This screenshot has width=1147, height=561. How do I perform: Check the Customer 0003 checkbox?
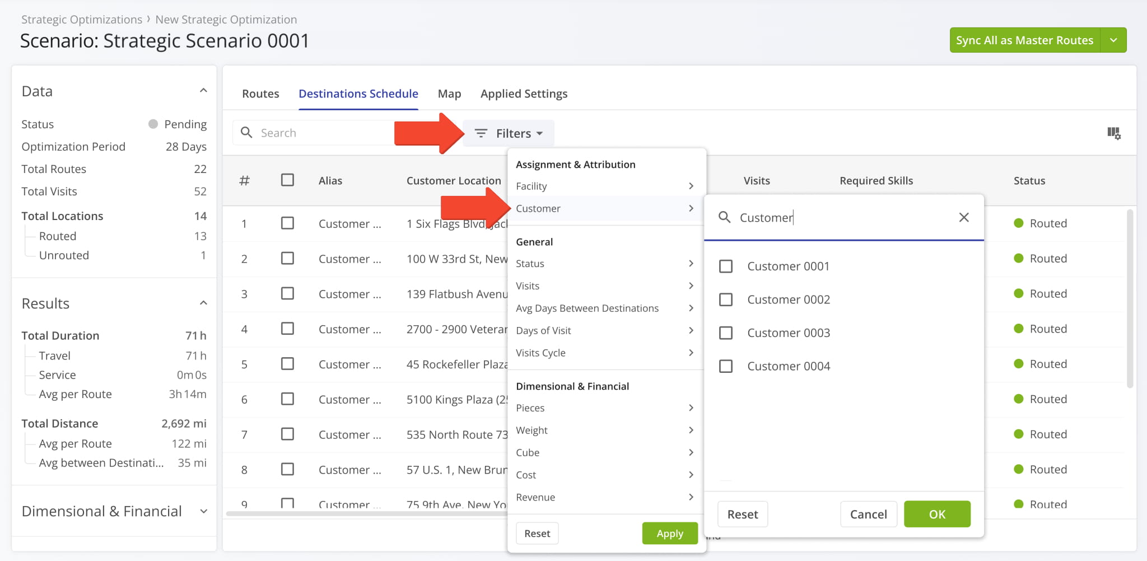[726, 333]
